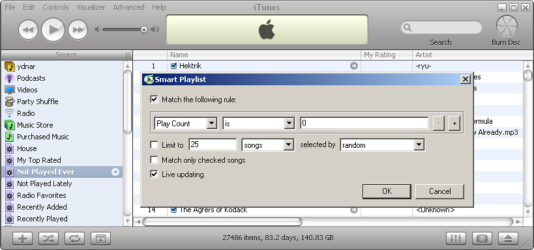Image resolution: width=534 pixels, height=250 pixels.
Task: Open the equalizer button
Action: pyautogui.click(x=456, y=238)
